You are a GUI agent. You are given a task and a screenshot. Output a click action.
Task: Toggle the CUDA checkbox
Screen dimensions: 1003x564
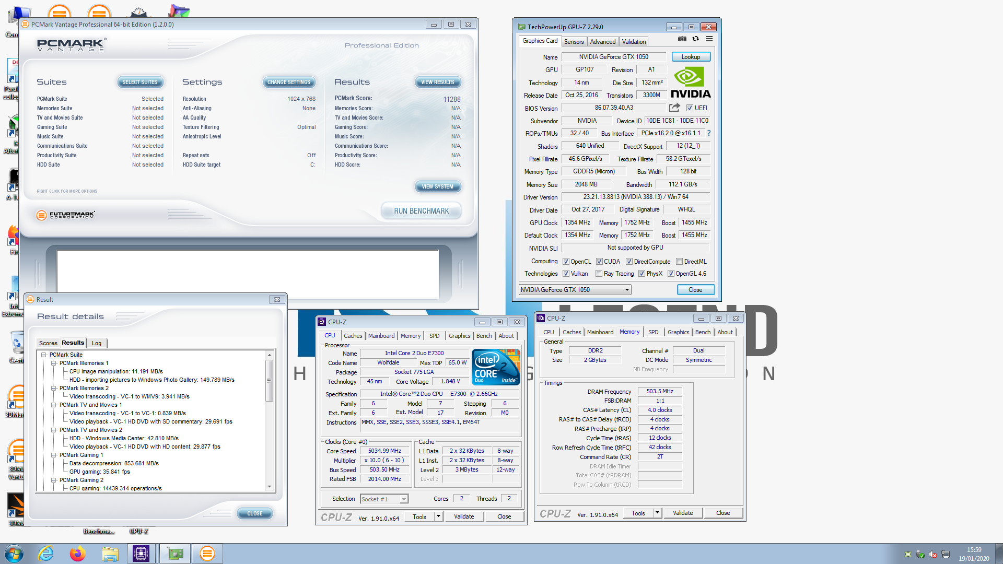point(599,262)
